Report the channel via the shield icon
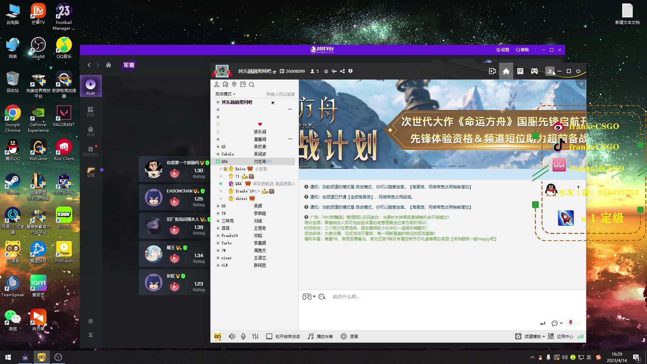647x364 pixels. point(350,71)
